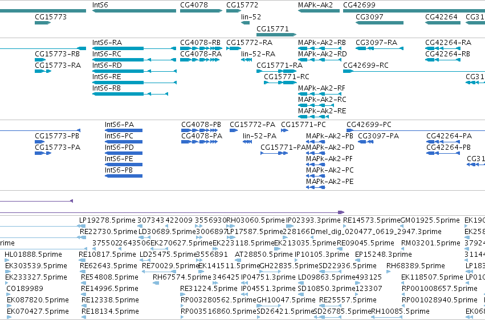The width and height of the screenshot is (485, 320).
Task: Select transcript MAPk-Ak2-RB
Action: coord(320,48)
